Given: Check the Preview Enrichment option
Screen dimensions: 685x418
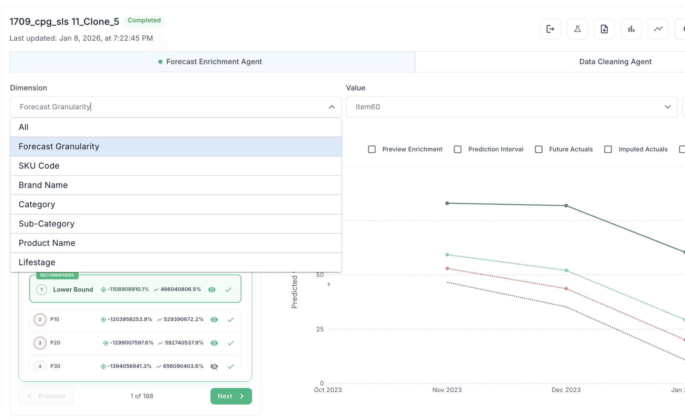Looking at the screenshot, I should (372, 149).
